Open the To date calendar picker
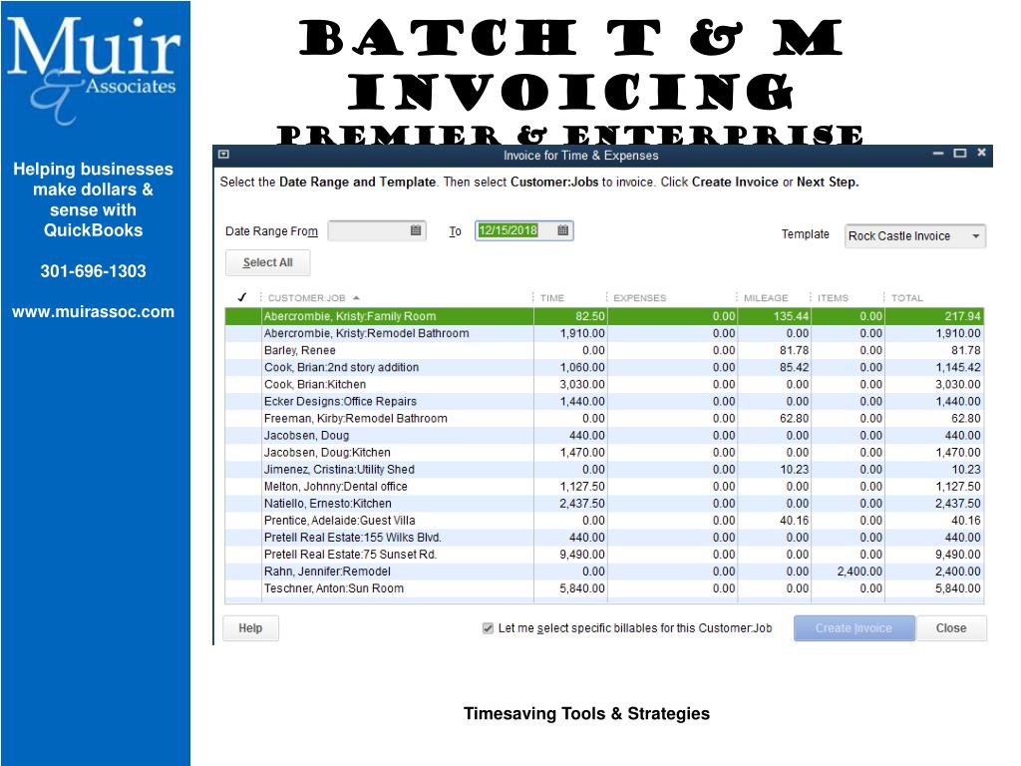This screenshot has height=766, width=1021. click(563, 230)
